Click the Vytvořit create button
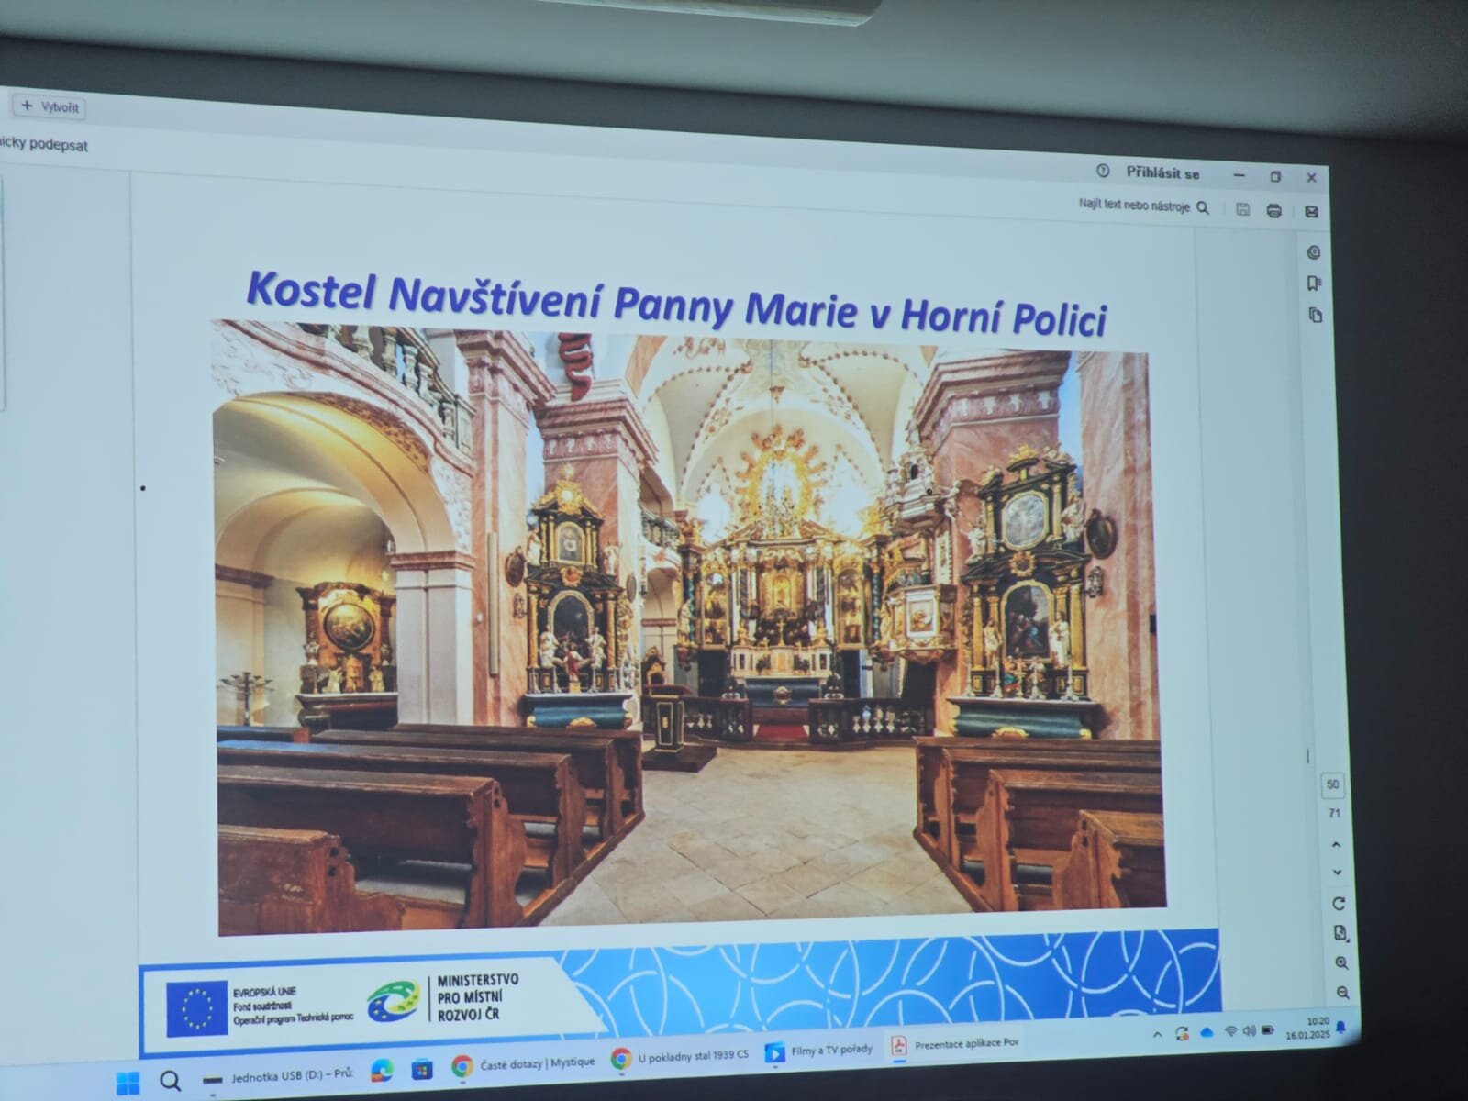 pyautogui.click(x=51, y=107)
